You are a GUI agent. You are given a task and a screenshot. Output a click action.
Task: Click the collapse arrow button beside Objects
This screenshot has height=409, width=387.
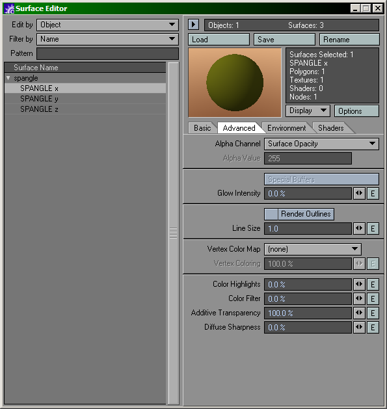(193, 25)
